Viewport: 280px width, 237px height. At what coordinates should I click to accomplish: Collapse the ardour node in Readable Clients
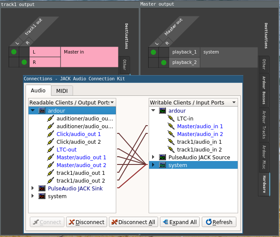tap(33, 111)
